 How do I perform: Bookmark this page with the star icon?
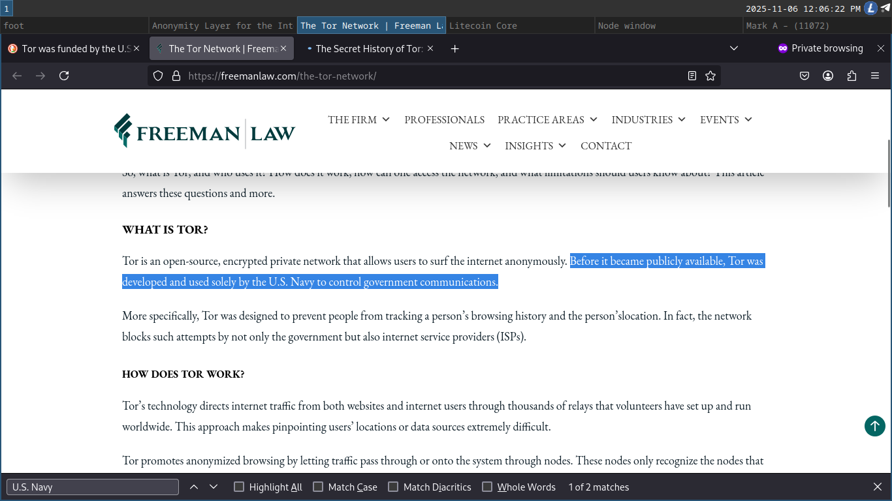coord(710,76)
